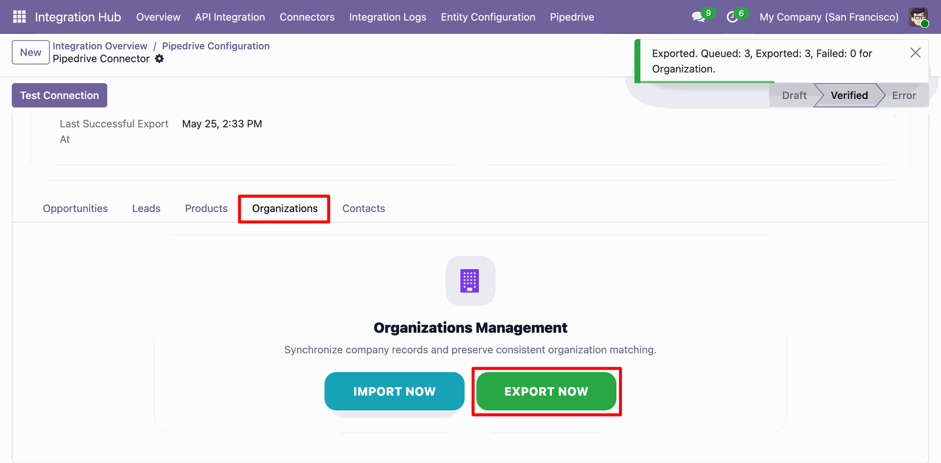Click the Organizations building icon
This screenshot has width=941, height=463.
tap(470, 281)
